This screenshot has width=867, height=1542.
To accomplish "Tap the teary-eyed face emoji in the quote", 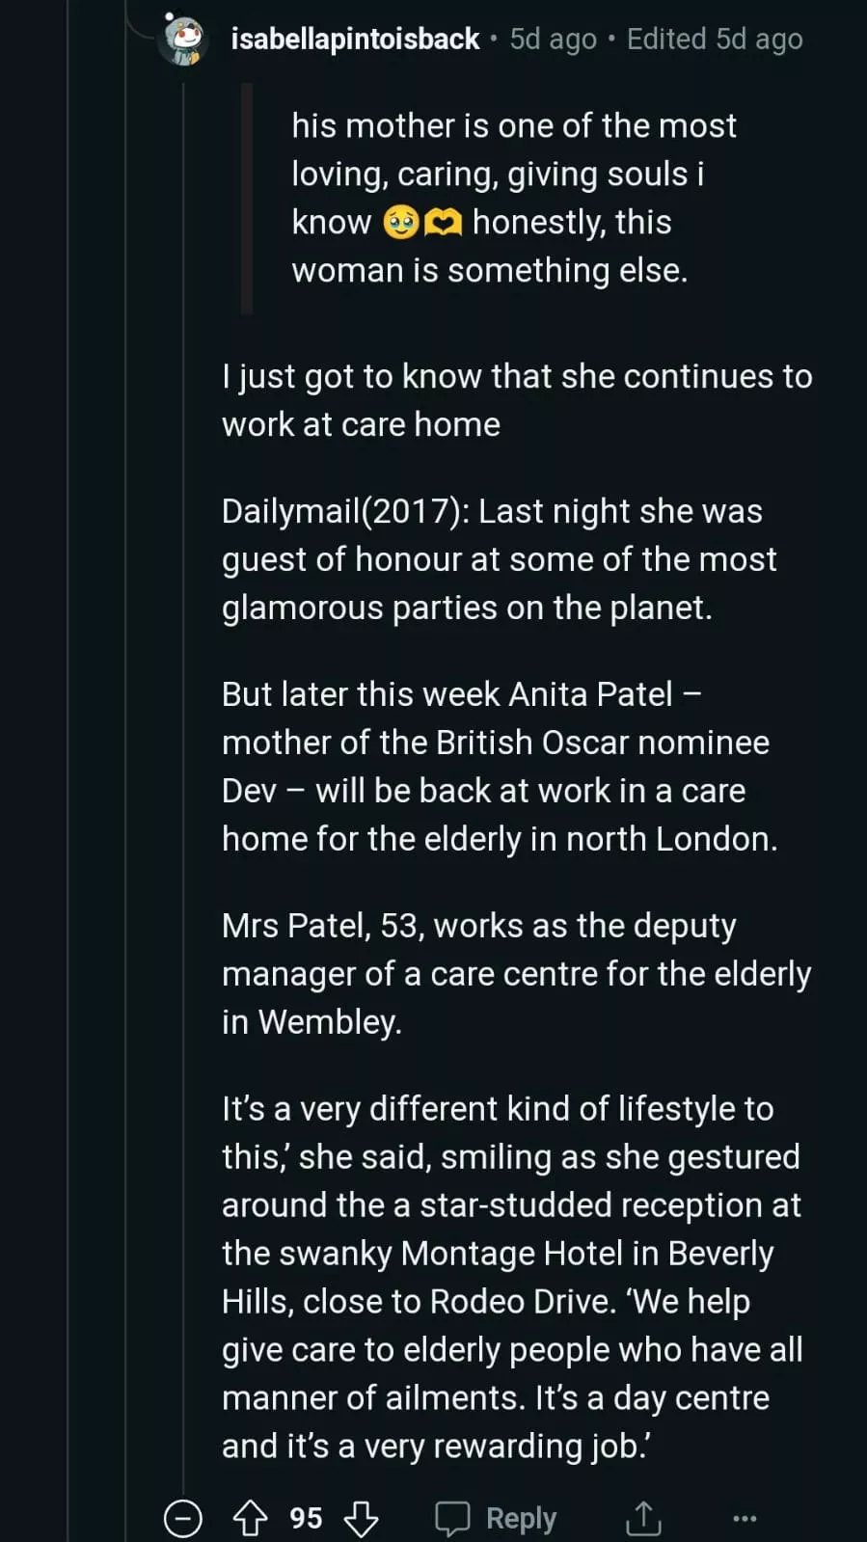I will (400, 223).
